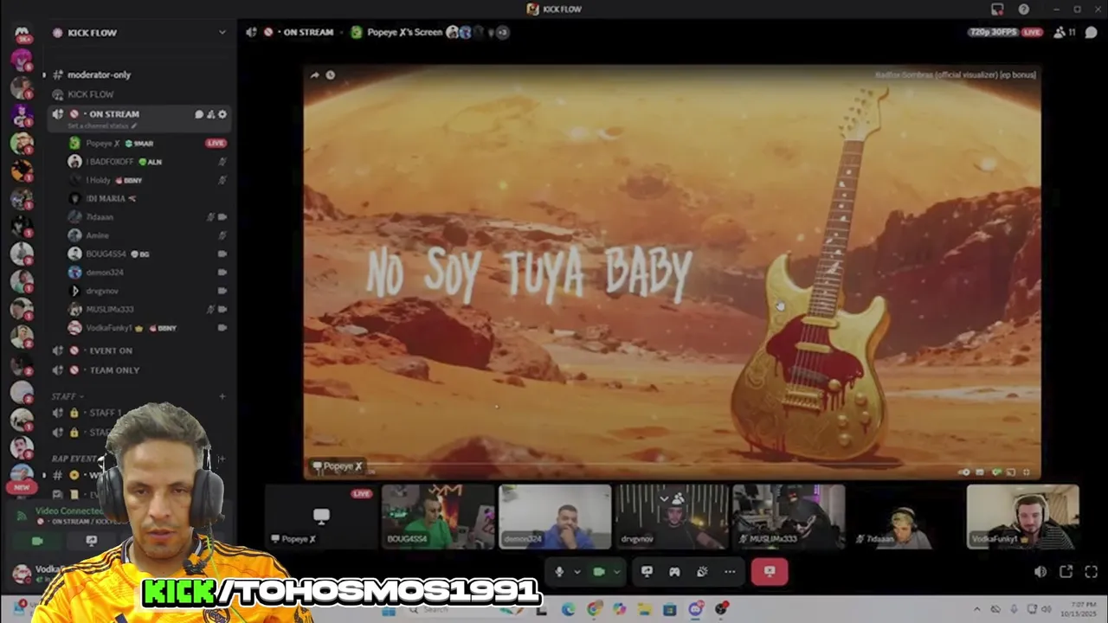
Task: Open the KICK FLOW server dropdown menu
Action: 222,33
